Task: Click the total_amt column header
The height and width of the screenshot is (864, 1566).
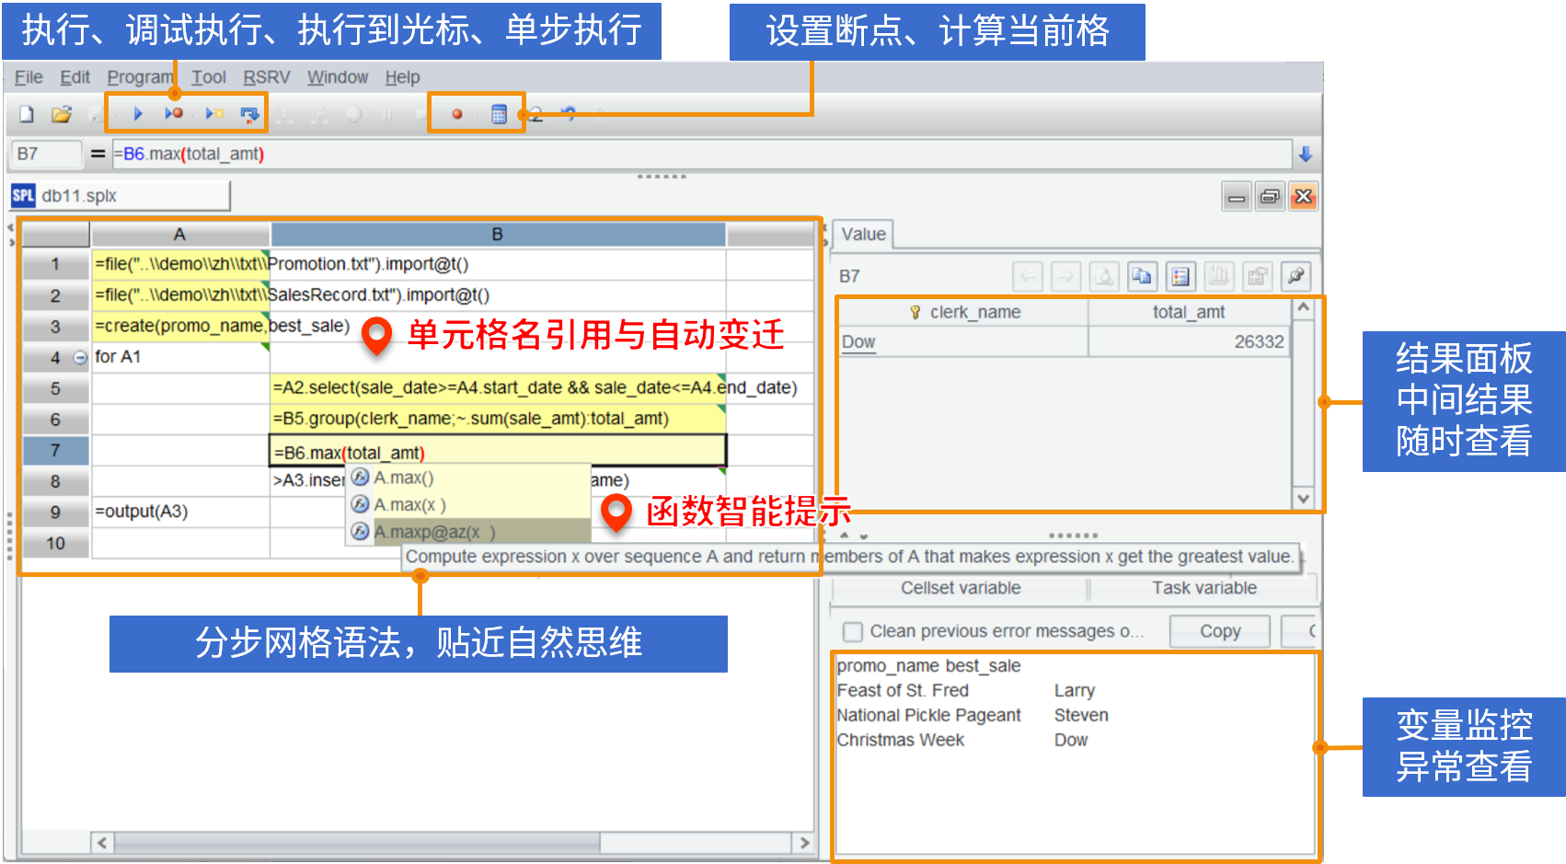Action: (x=1189, y=312)
